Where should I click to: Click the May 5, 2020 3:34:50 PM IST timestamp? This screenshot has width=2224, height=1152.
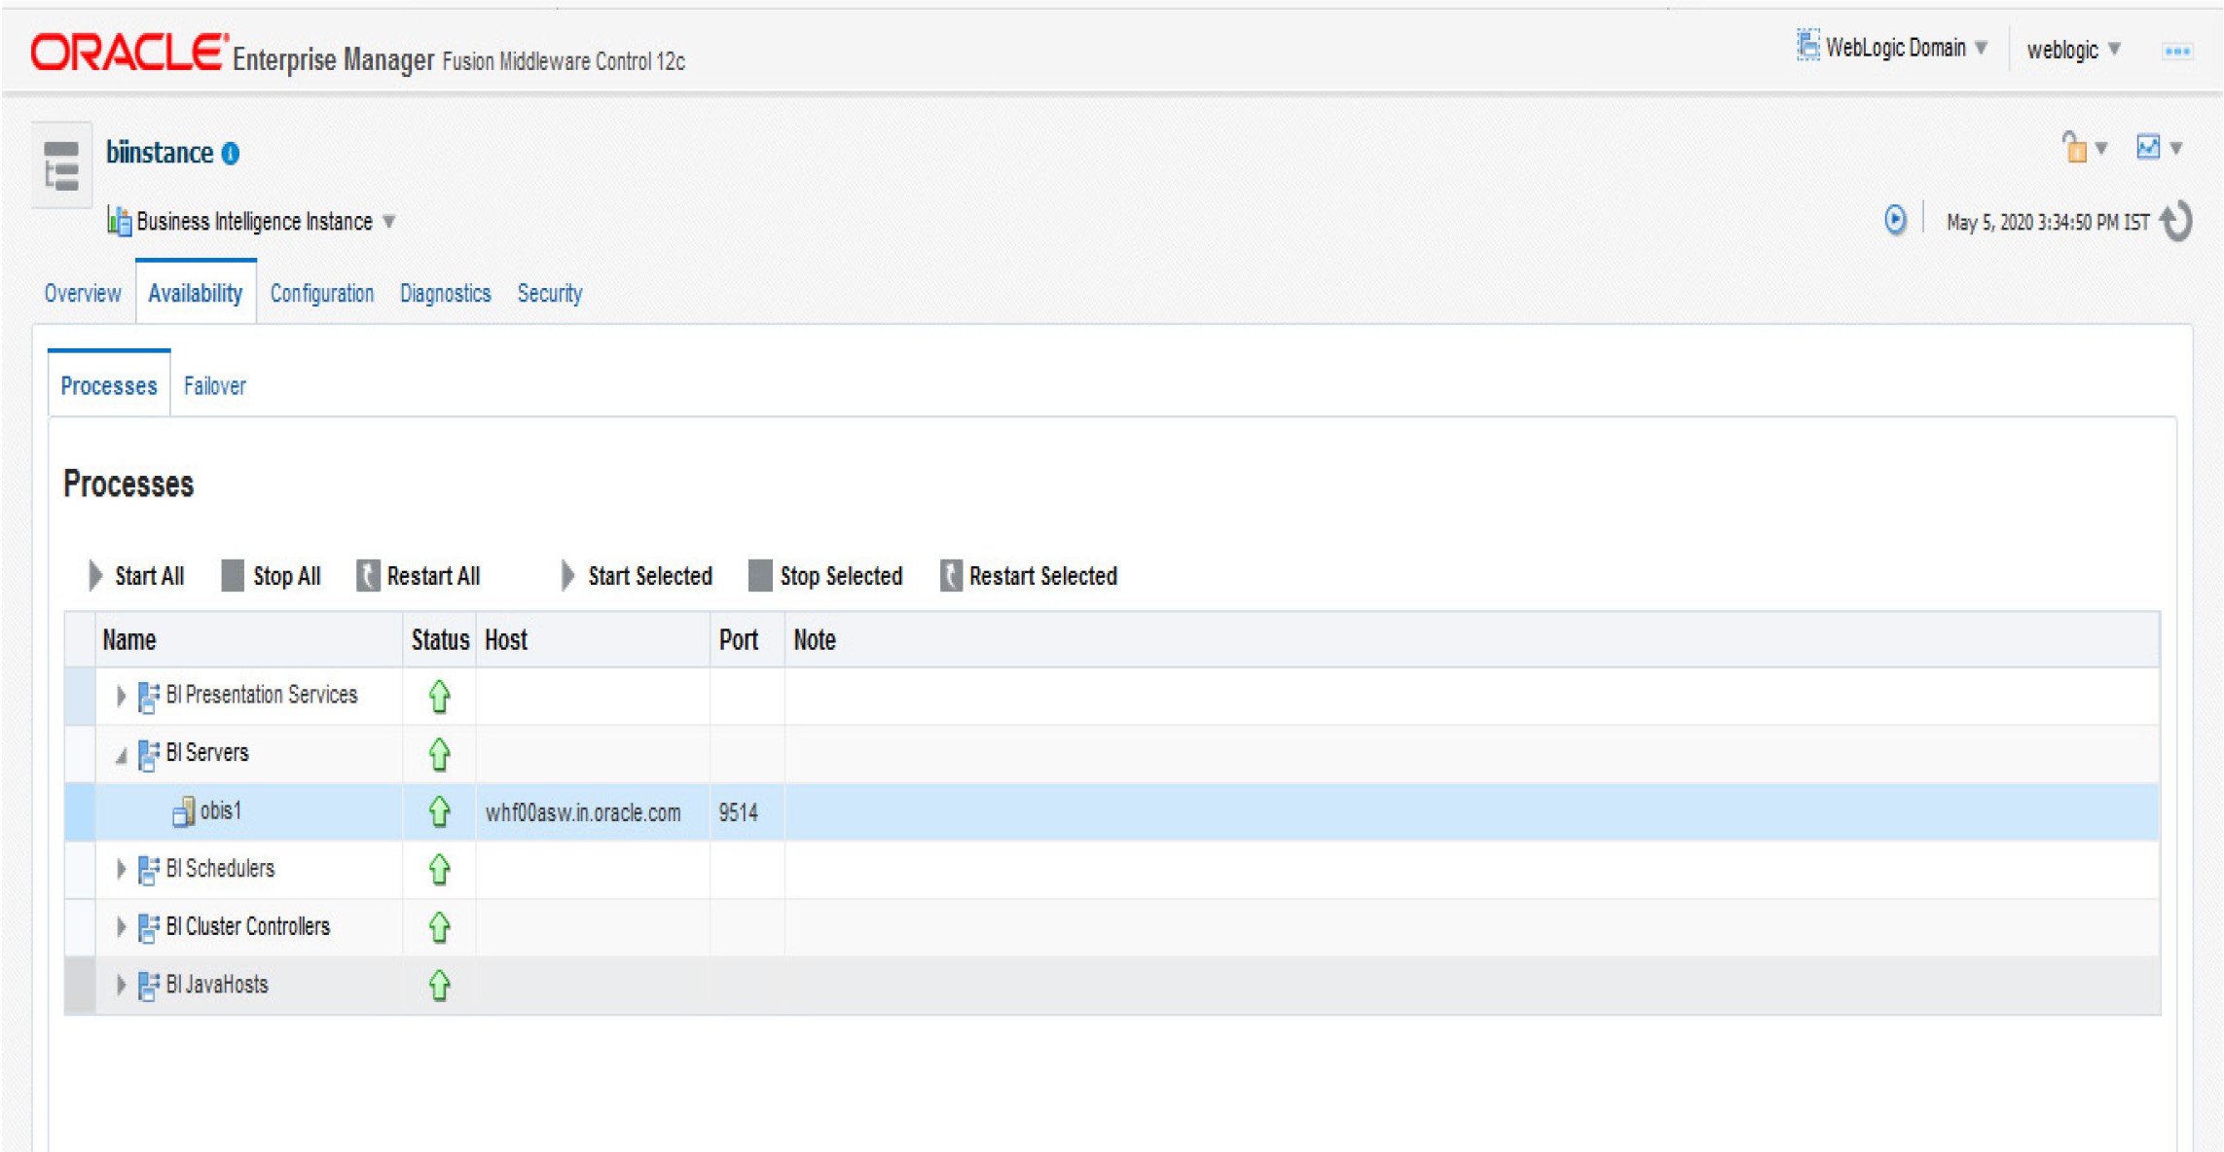coord(2048,222)
